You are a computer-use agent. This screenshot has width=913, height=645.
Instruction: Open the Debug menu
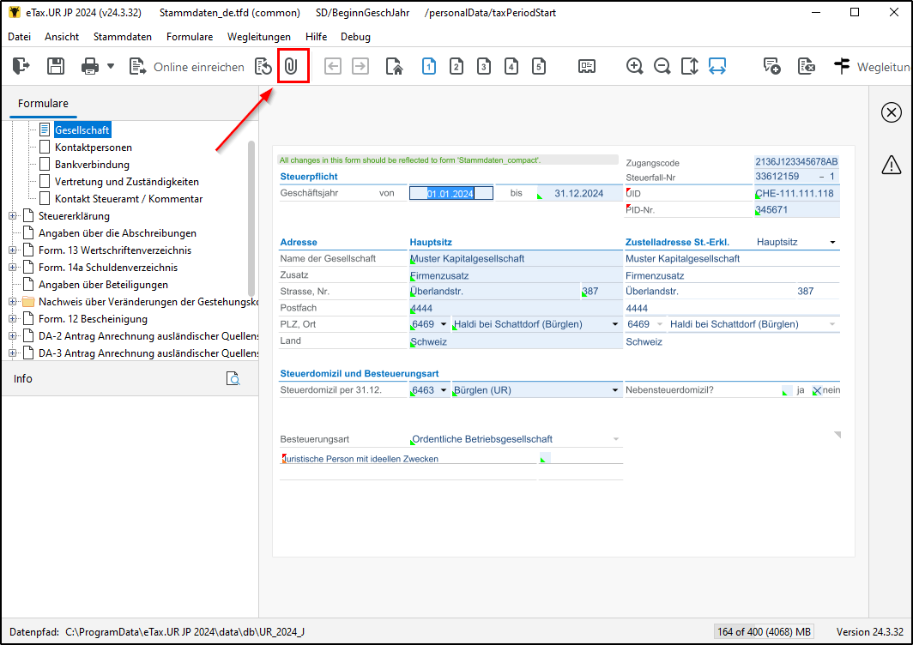356,37
